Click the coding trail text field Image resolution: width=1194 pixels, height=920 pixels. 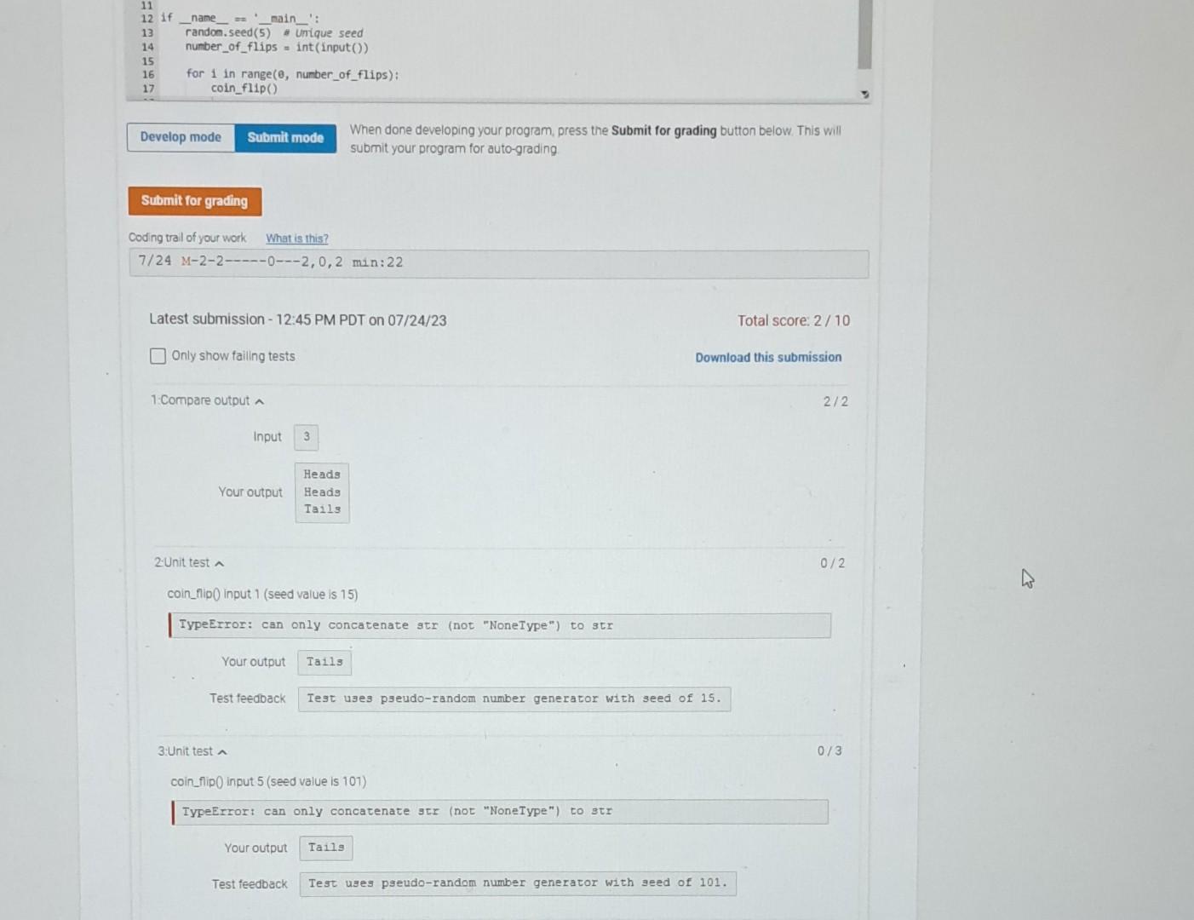pyautogui.click(x=499, y=262)
